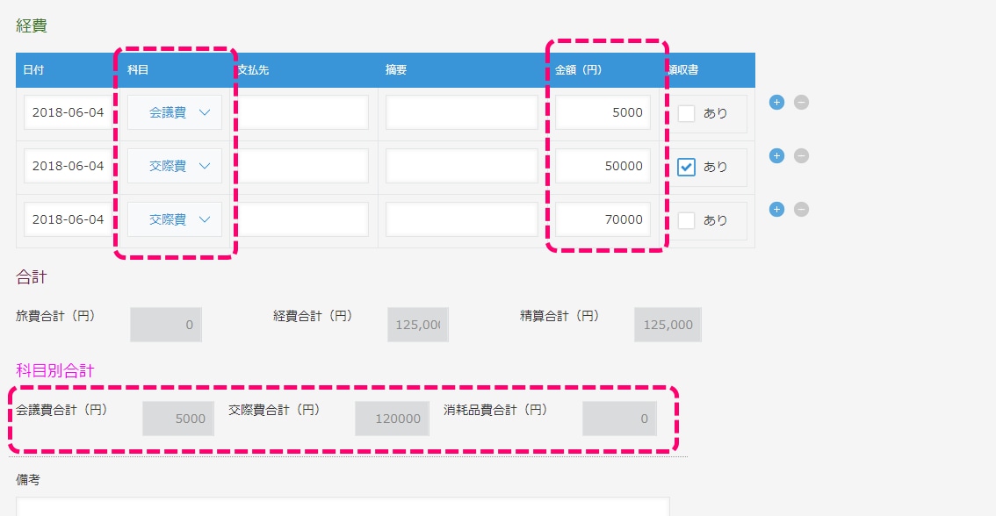The image size is (996, 516).
Task: Click the 摘要 field in the 50000 yen row
Action: pos(461,166)
